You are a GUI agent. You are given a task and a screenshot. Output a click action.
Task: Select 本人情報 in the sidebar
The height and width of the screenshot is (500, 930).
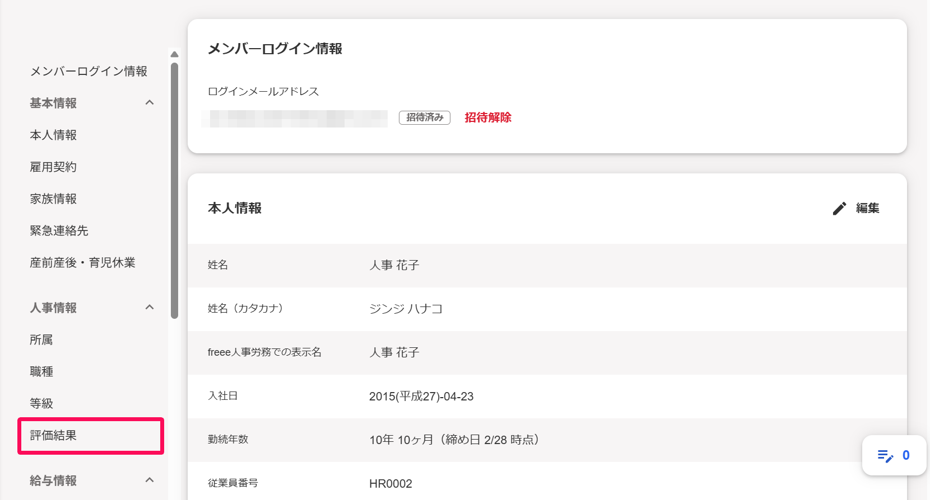53,135
